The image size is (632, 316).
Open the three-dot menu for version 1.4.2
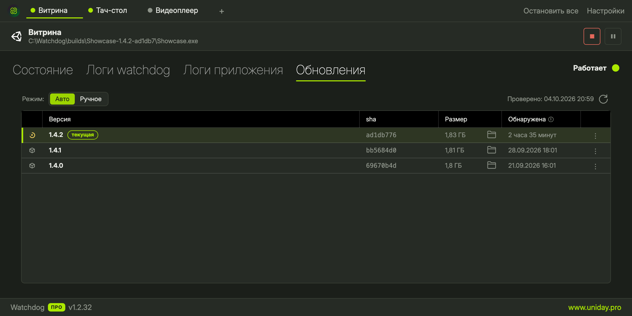click(x=595, y=136)
